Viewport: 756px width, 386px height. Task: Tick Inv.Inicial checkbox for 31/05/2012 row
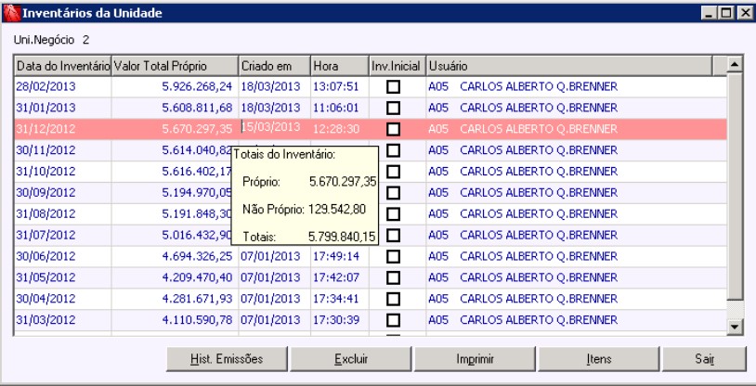394,277
